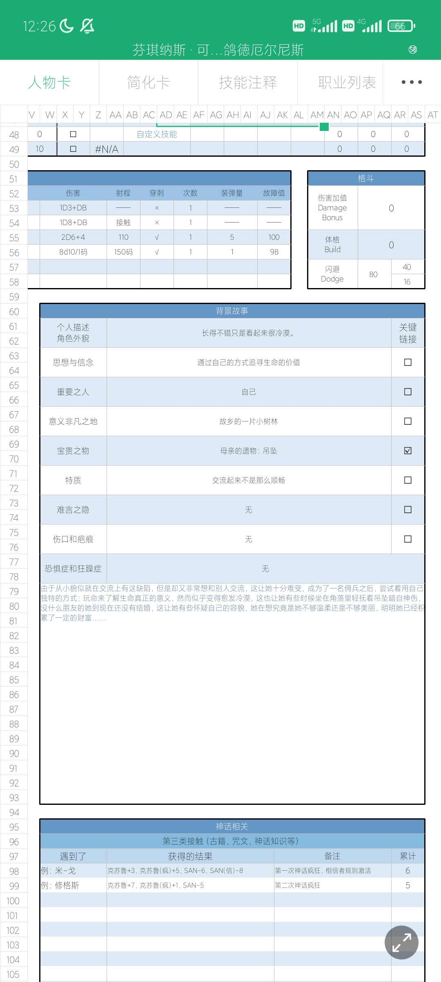Select column header AT
441x982 pixels.
click(433, 115)
